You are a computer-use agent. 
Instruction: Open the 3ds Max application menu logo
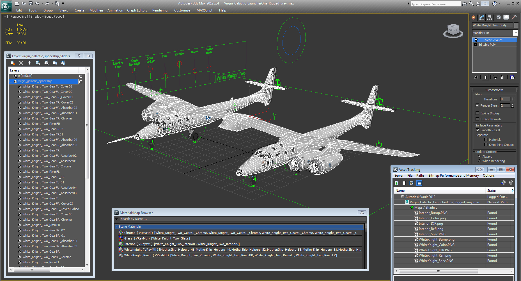(x=6, y=6)
